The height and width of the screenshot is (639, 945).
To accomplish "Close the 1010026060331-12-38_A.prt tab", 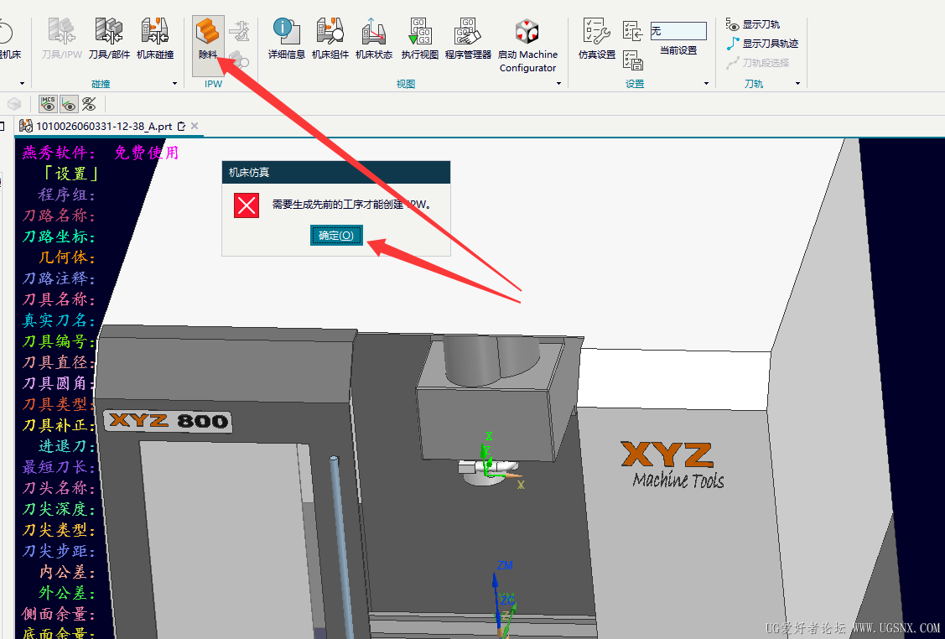I will tap(195, 126).
